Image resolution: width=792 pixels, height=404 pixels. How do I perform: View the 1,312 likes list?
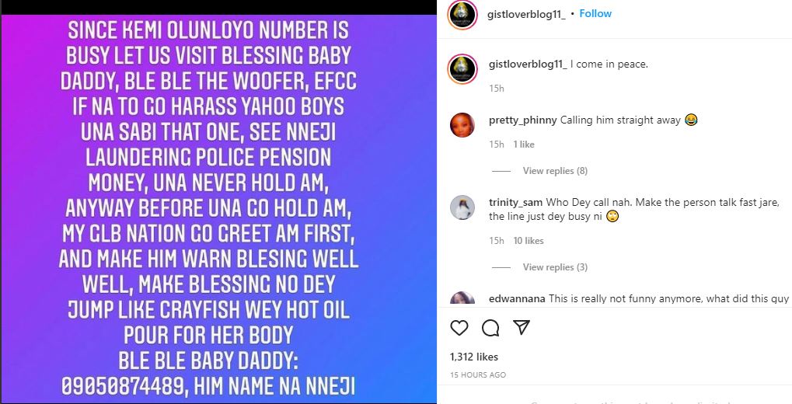[x=474, y=357]
